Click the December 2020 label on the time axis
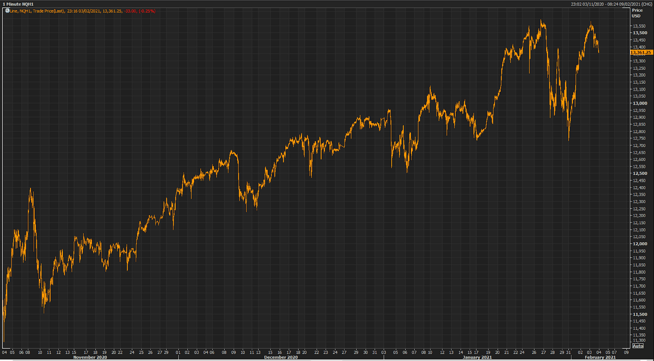This screenshot has height=361, width=654. pos(281,357)
